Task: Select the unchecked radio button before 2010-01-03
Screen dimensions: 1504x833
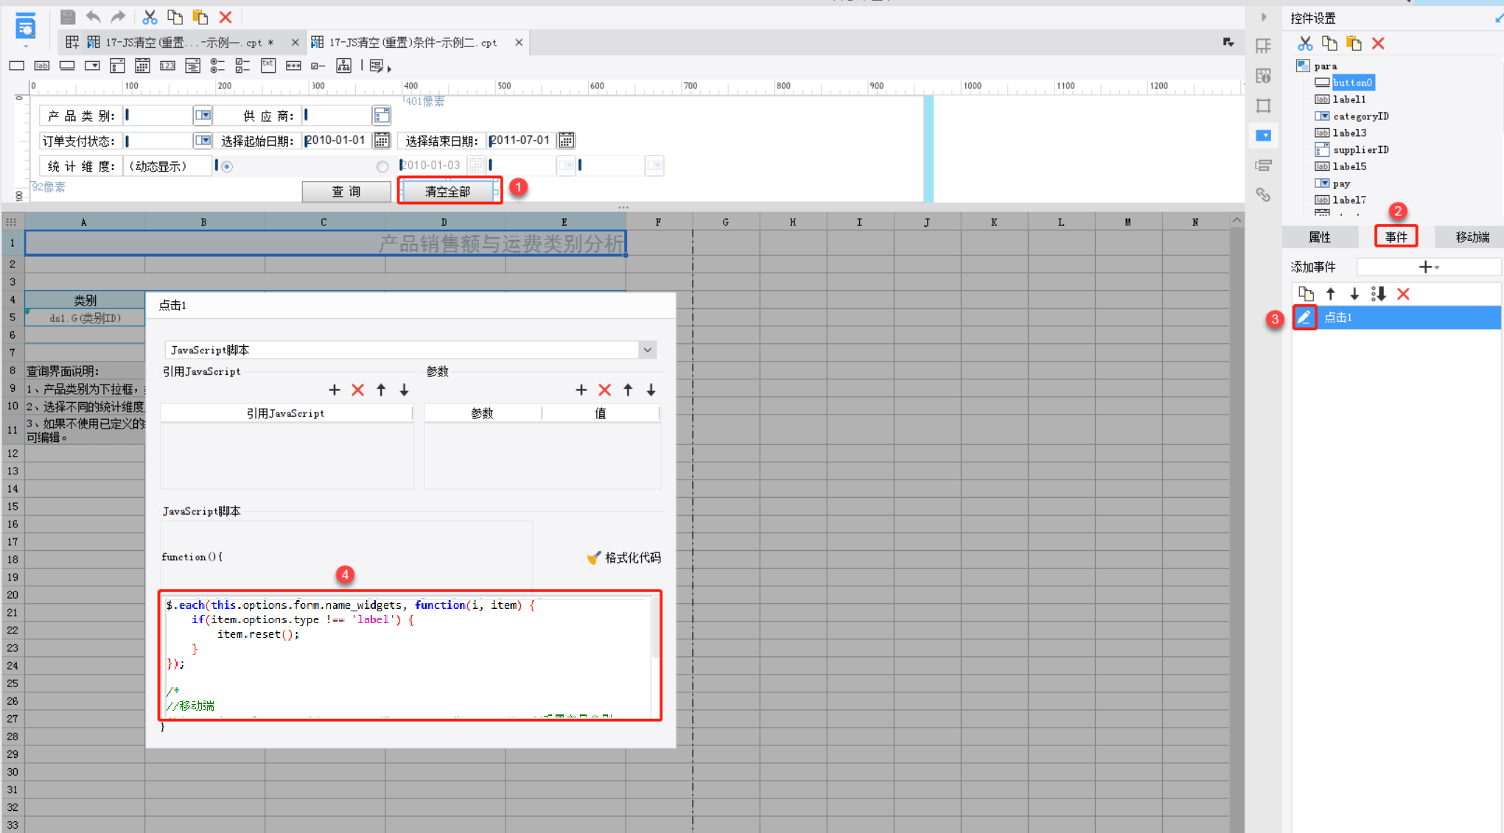Action: click(382, 166)
